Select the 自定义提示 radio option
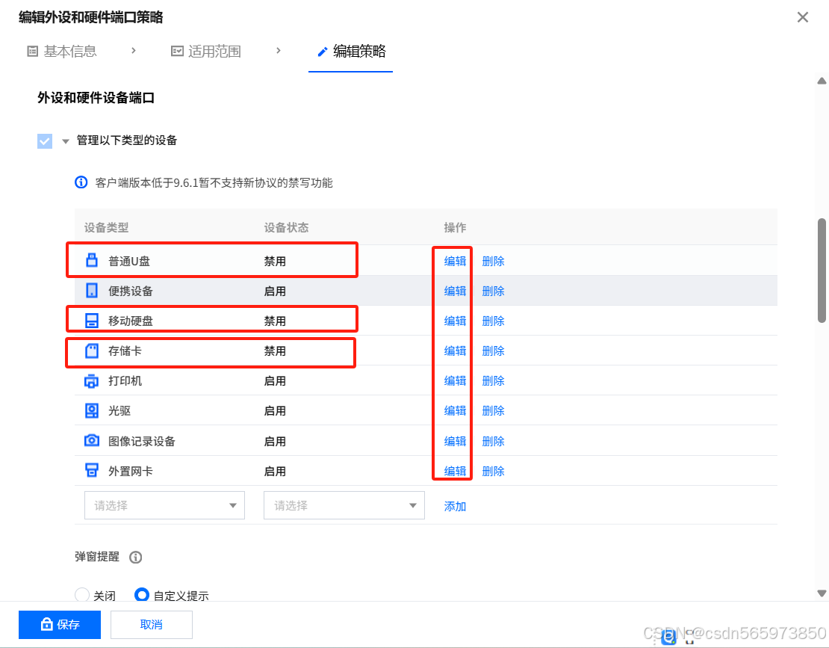This screenshot has height=648, width=829. point(142,595)
